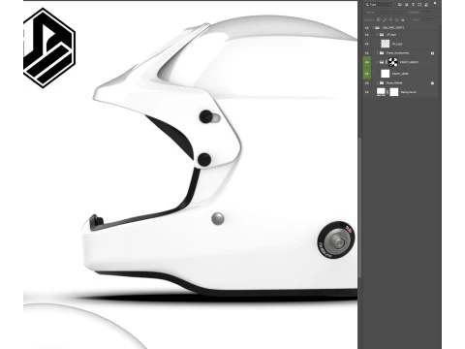
Task: Toggle the layer filtering switch
Action: click(435, 3)
